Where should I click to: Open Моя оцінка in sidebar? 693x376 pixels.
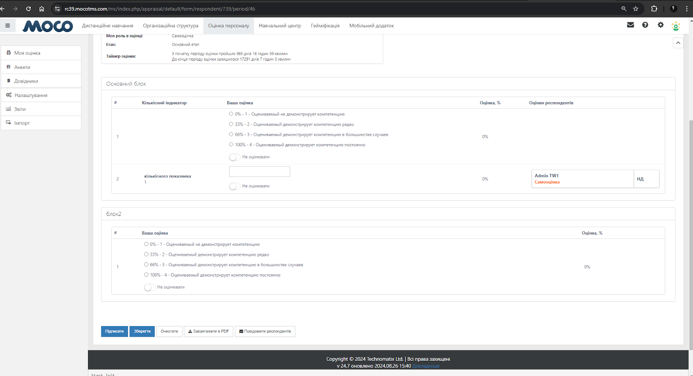point(41,53)
